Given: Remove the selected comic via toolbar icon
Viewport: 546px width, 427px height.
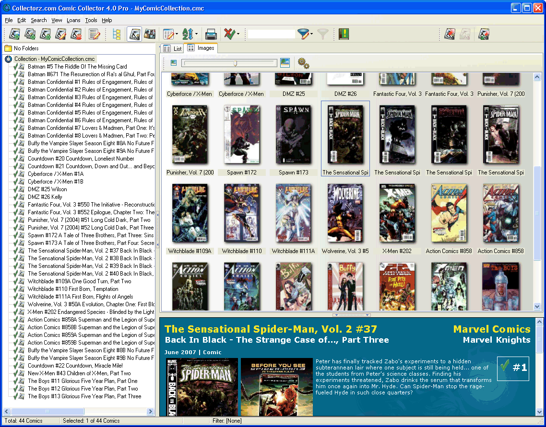Looking at the screenshot, I should (x=75, y=34).
